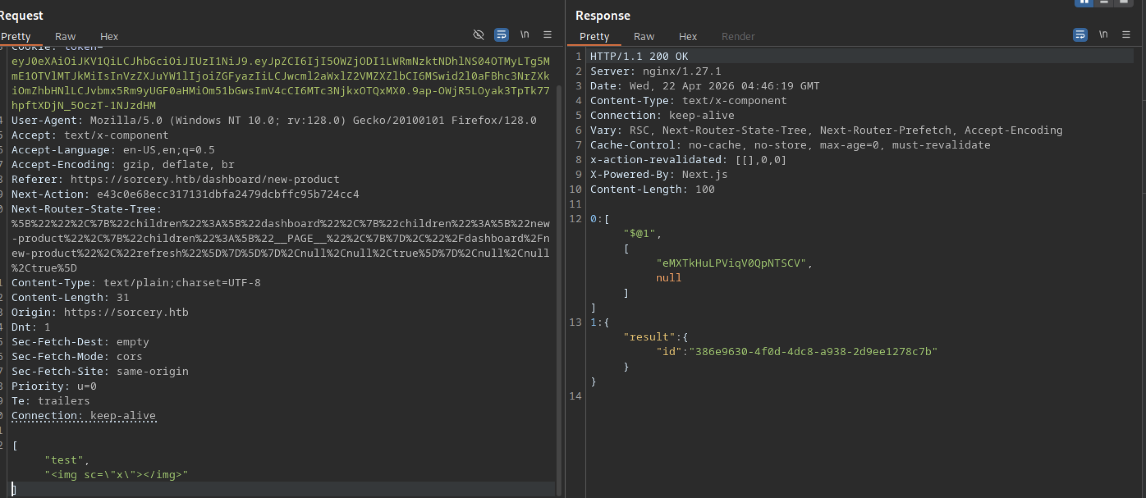Select the Response Pretty tab

[x=594, y=37]
